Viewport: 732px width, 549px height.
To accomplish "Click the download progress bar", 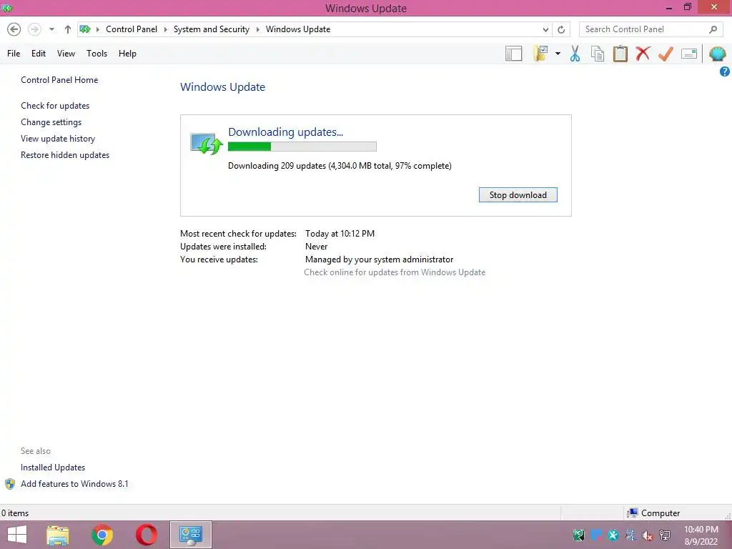I will click(x=302, y=147).
